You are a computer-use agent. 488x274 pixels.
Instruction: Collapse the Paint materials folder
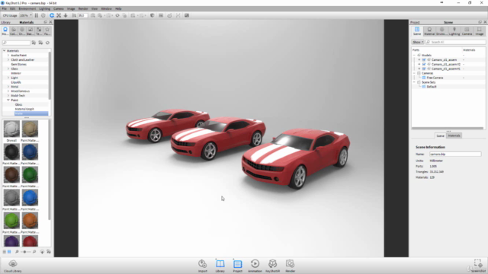click(8, 100)
